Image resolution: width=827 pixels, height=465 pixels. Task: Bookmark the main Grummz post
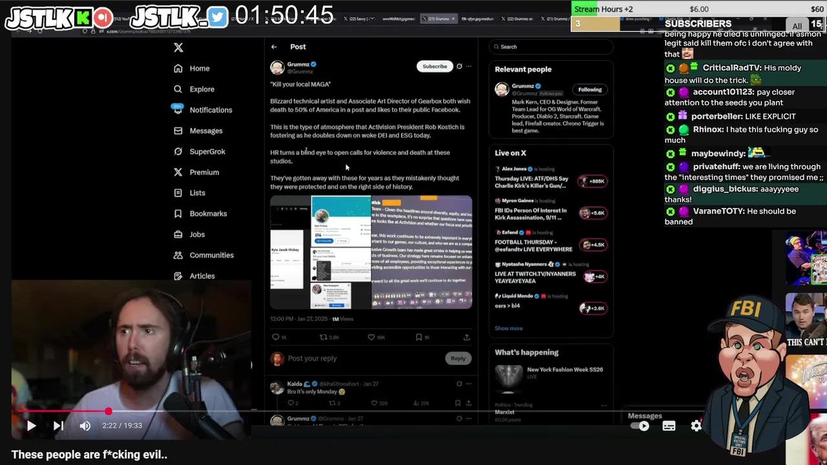click(419, 337)
